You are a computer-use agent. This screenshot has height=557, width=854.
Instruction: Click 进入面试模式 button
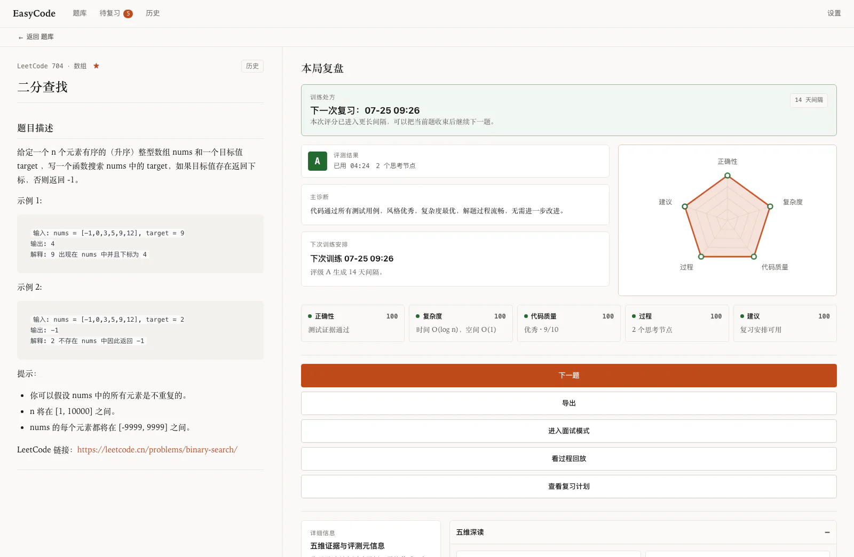(568, 431)
